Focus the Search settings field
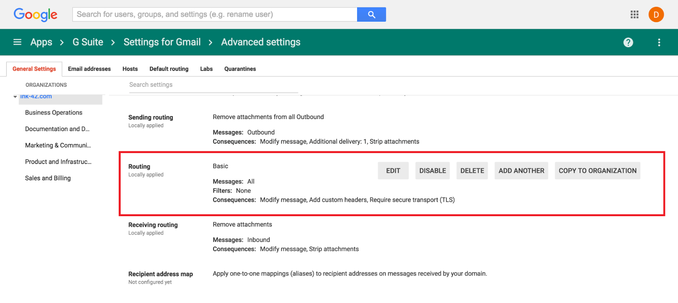Screen dimensions: 678x303 [x=213, y=85]
